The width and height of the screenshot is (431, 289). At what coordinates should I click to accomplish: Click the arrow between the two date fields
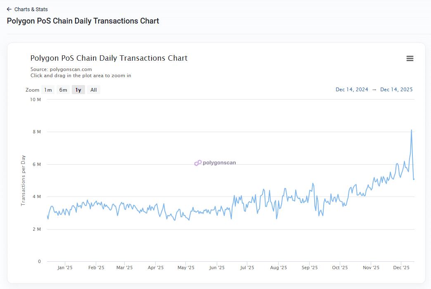374,89
